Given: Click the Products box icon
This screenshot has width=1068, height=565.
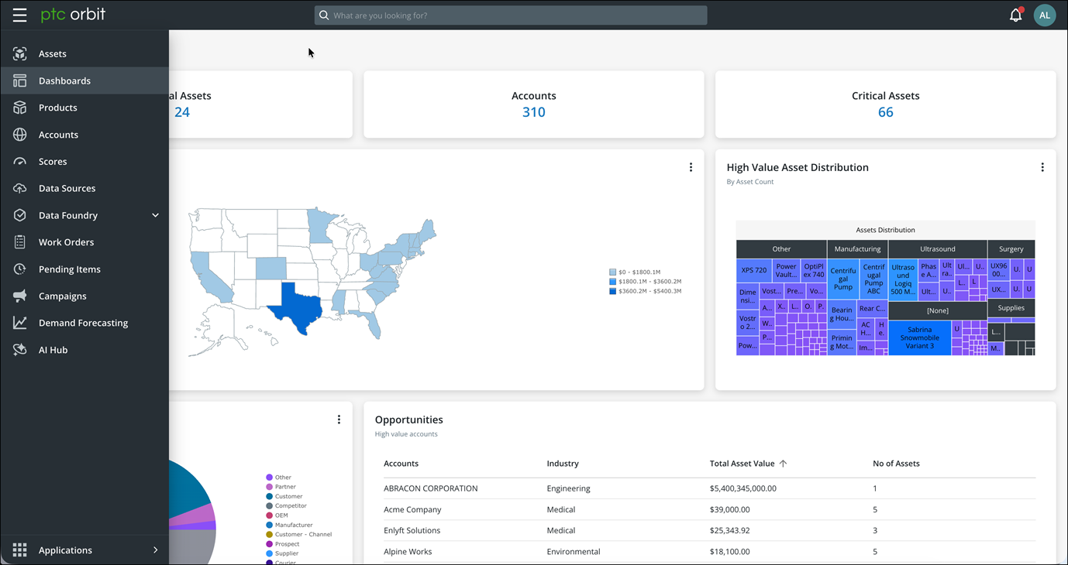Looking at the screenshot, I should [x=20, y=108].
